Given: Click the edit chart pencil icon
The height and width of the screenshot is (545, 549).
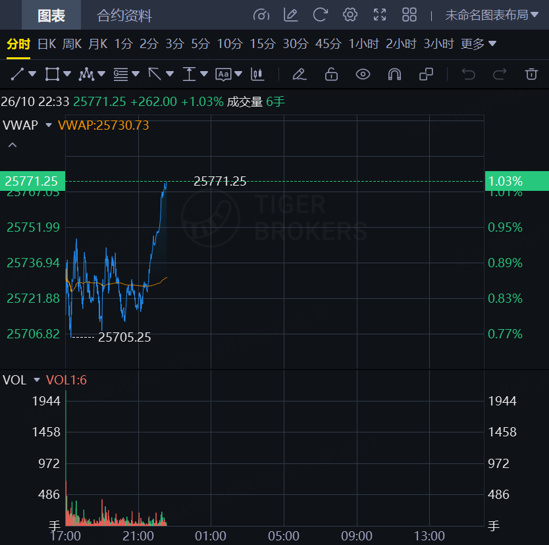Looking at the screenshot, I should pos(290,15).
